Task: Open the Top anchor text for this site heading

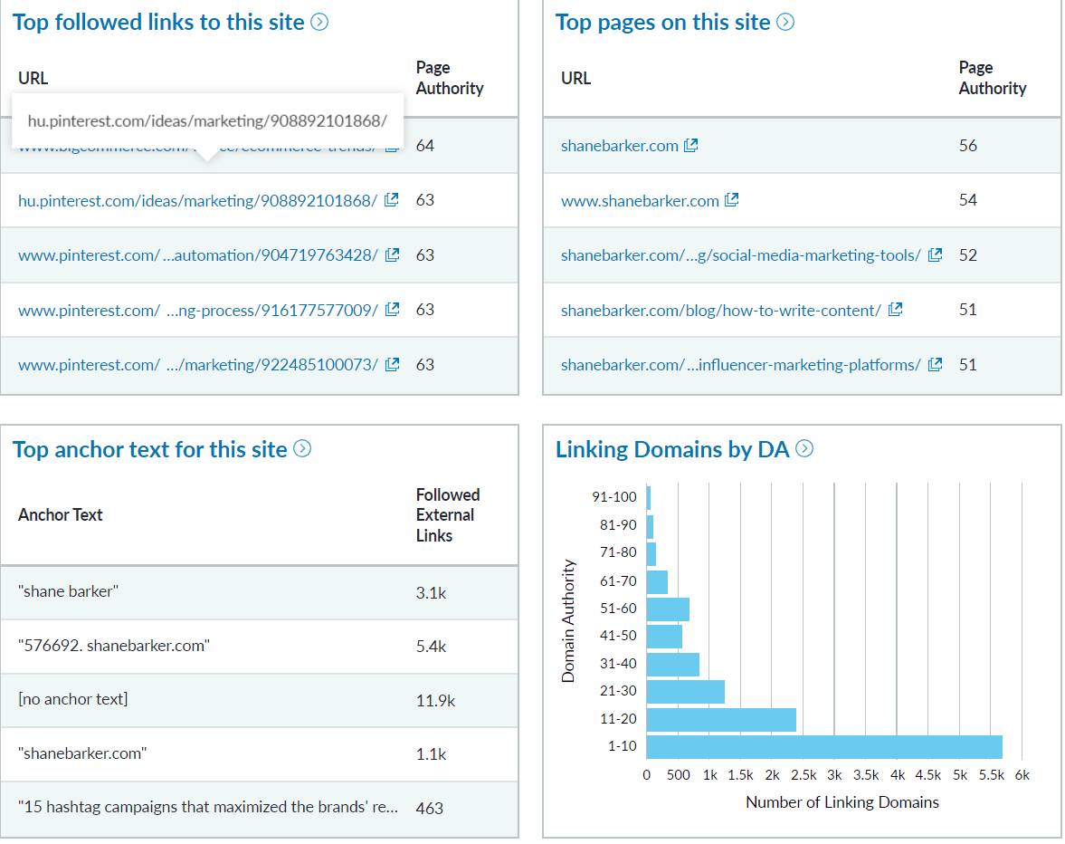Action: click(150, 449)
